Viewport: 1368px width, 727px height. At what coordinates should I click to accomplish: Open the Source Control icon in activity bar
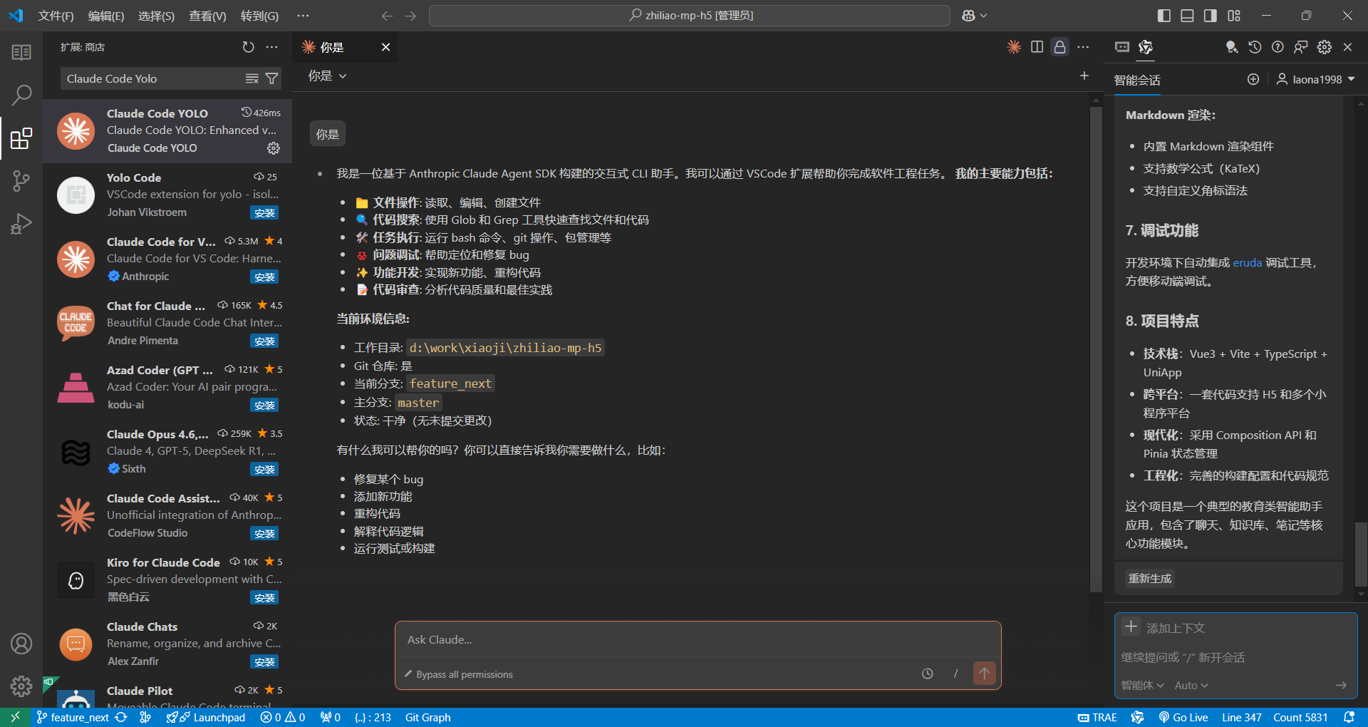pos(21,180)
